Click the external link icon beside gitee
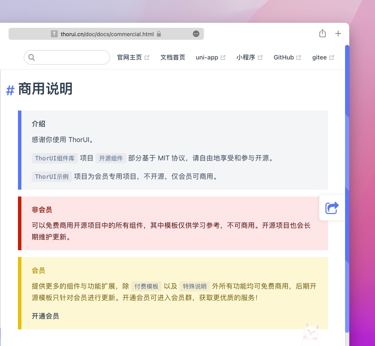This screenshot has height=346, width=375. pos(331,58)
